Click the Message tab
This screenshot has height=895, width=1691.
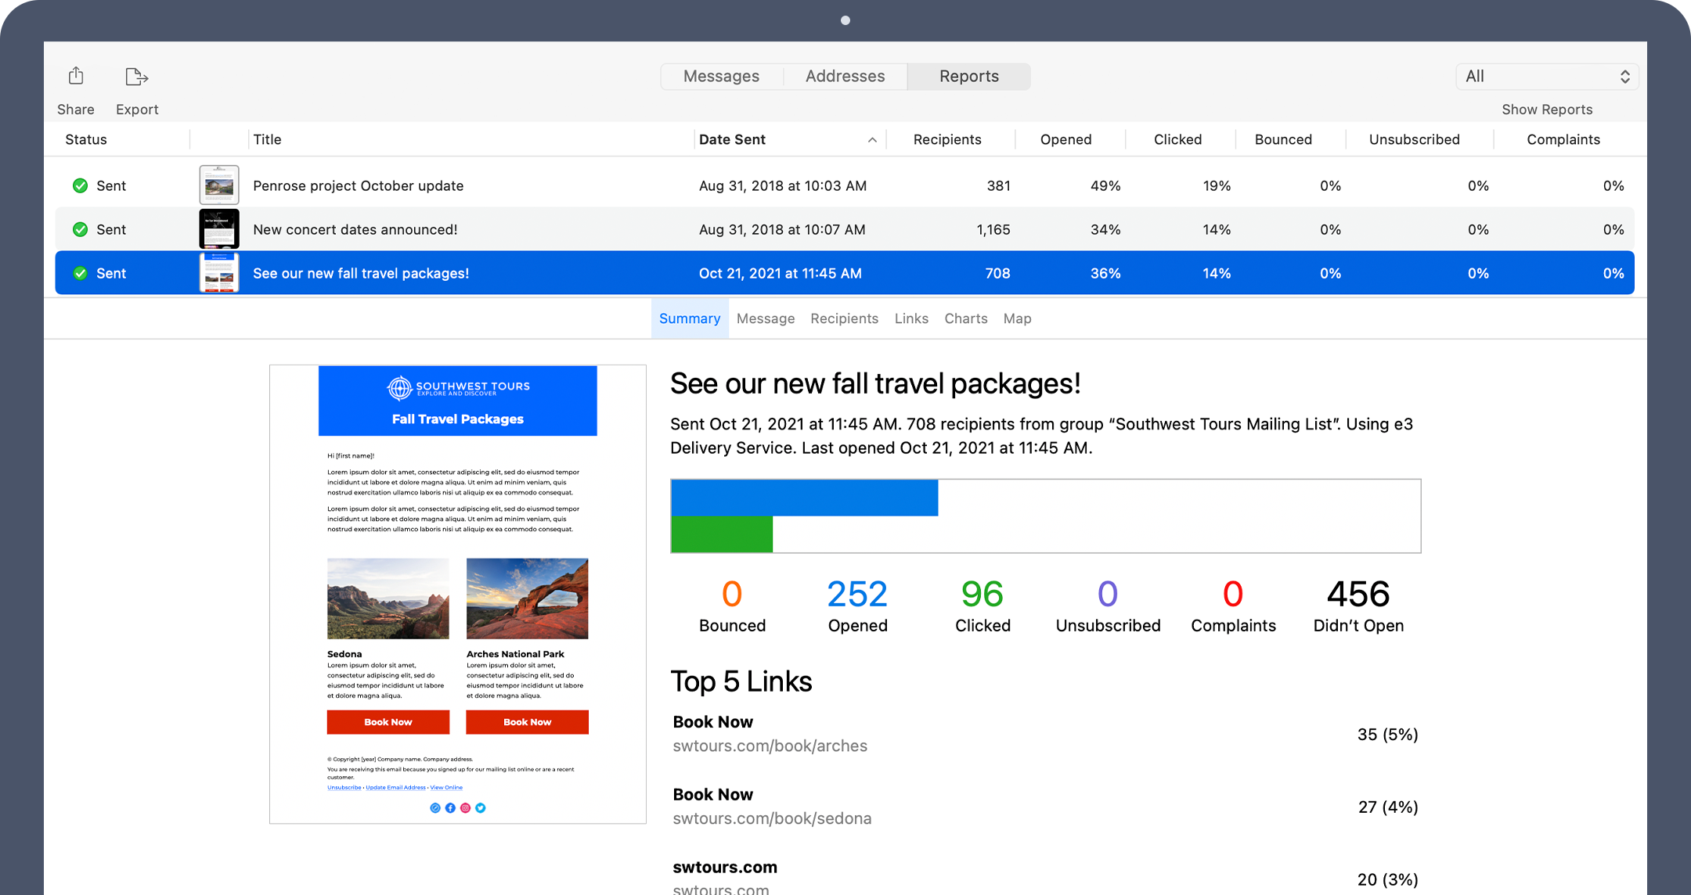[765, 318]
